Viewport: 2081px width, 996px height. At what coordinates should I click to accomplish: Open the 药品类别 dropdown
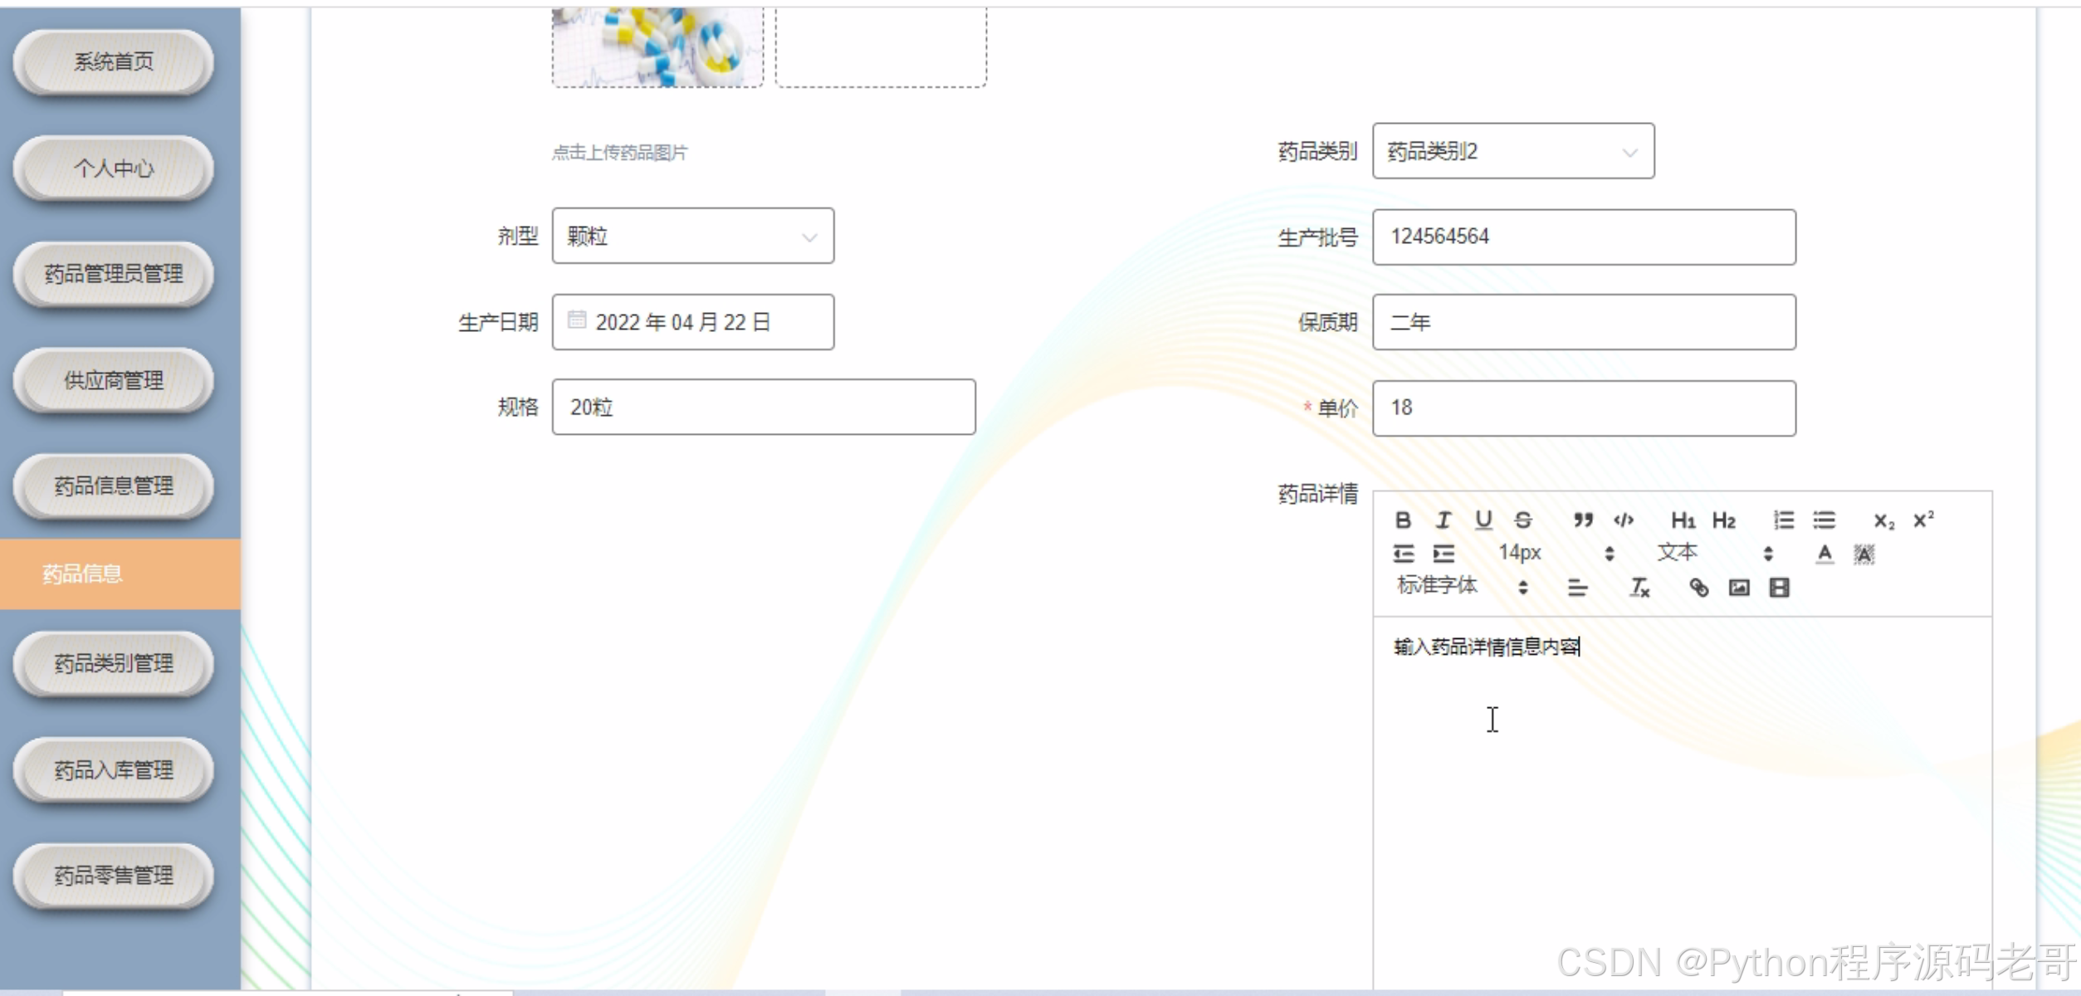point(1512,151)
